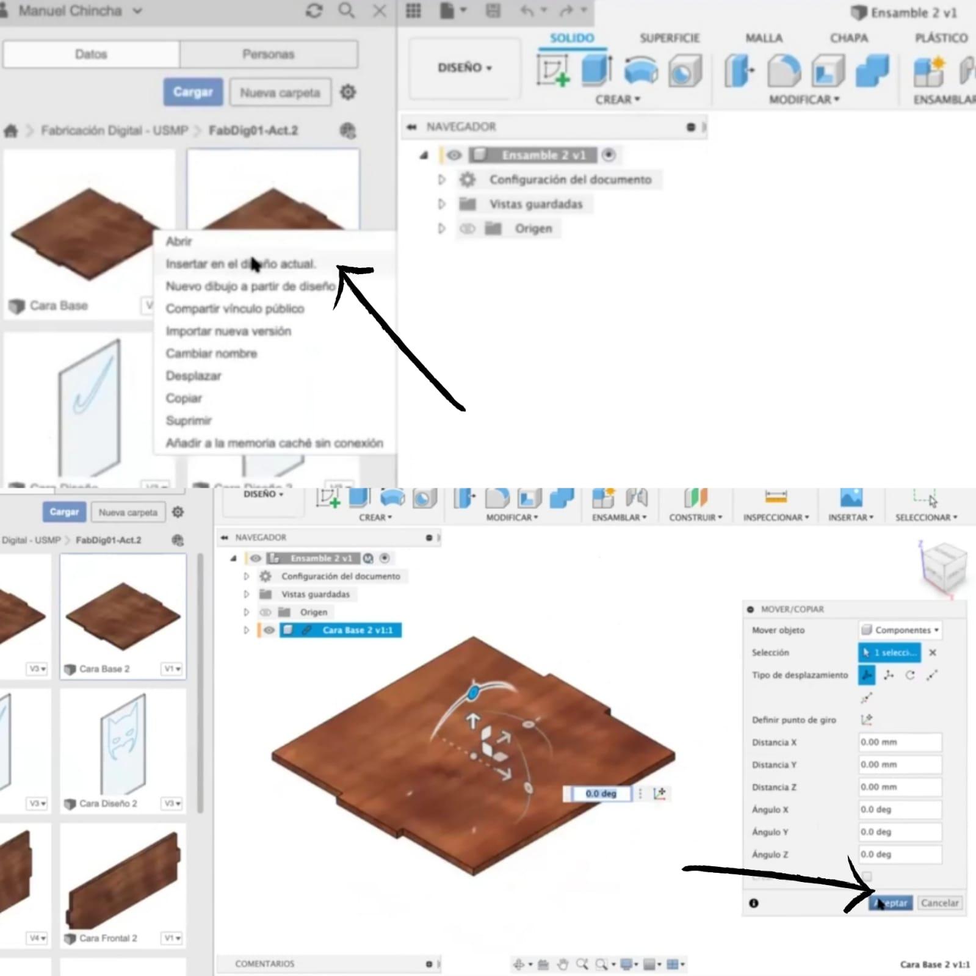This screenshot has height=976, width=976.
Task: Select the Pan hand tool in navigation bar
Action: pyautogui.click(x=562, y=964)
